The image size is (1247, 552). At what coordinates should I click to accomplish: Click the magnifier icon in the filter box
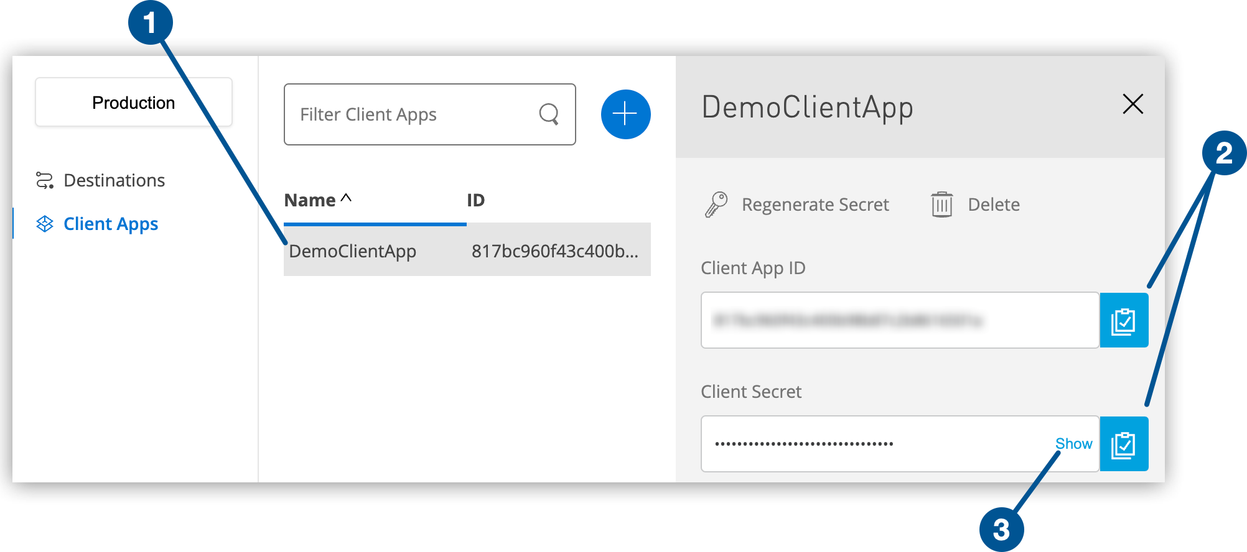coord(549,114)
